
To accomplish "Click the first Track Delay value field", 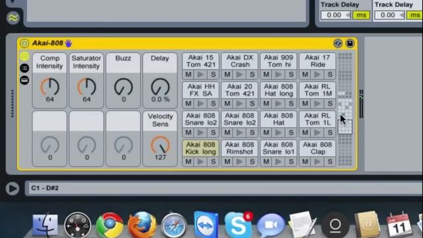I will (x=335, y=15).
